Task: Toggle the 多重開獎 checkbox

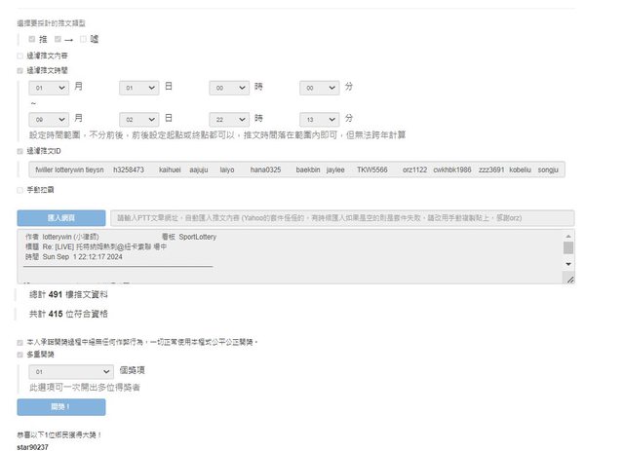Action: pyautogui.click(x=20, y=356)
